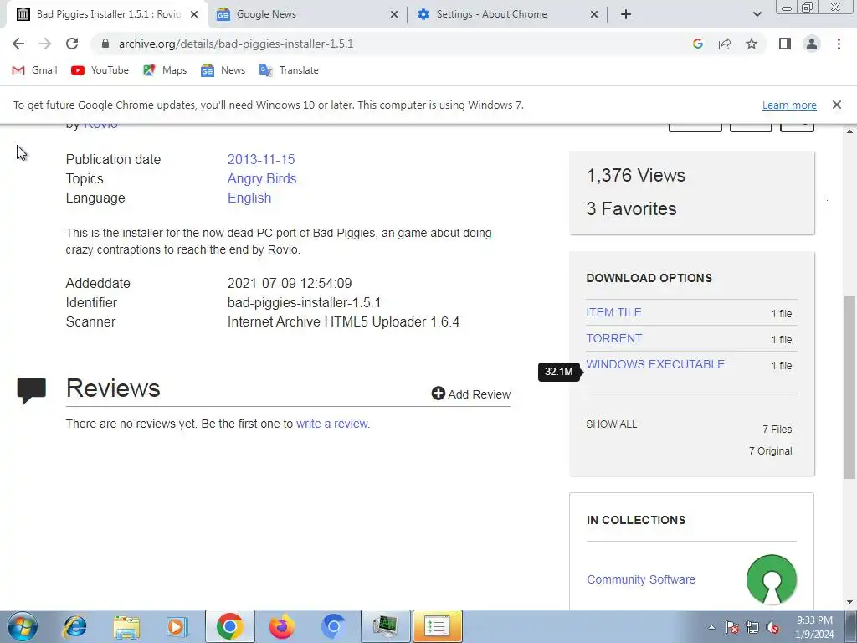Image resolution: width=857 pixels, height=643 pixels.
Task: Click the Action Center flag tray icon
Action: 732,627
